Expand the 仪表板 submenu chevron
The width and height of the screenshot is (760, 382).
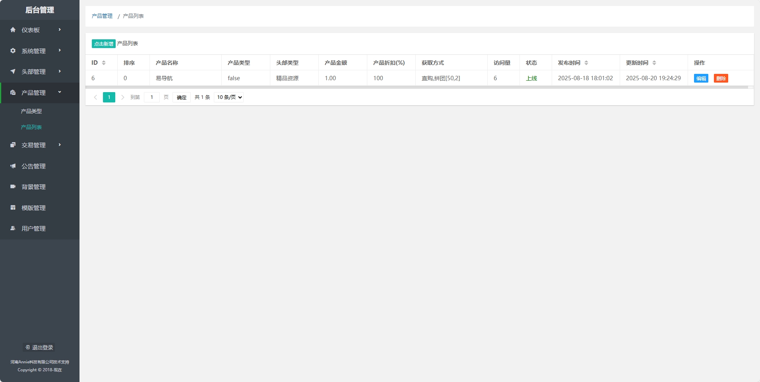60,30
